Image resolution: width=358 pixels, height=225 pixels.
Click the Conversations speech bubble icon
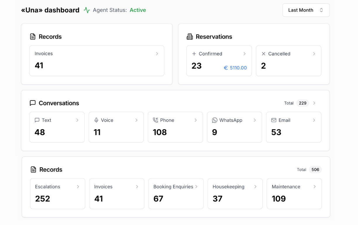click(33, 103)
